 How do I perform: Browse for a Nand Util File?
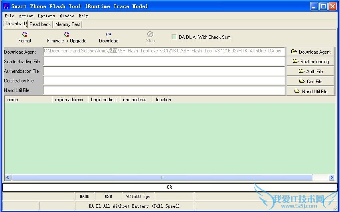tap(310, 91)
